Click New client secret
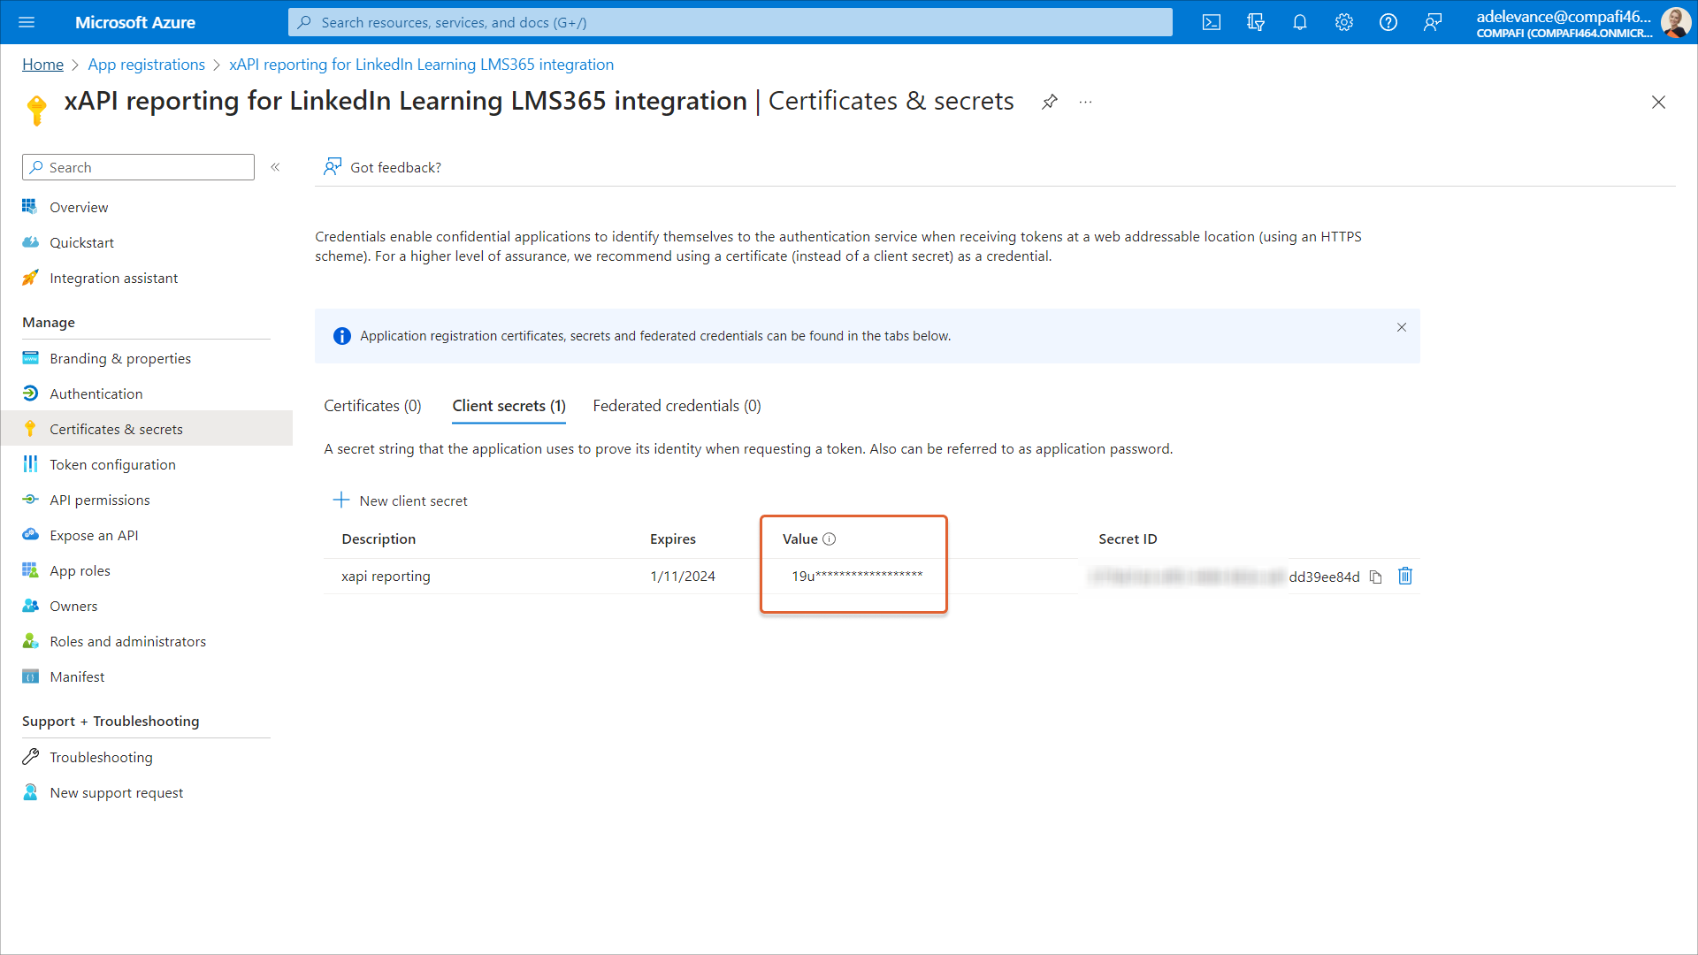The height and width of the screenshot is (955, 1698). [x=401, y=500]
